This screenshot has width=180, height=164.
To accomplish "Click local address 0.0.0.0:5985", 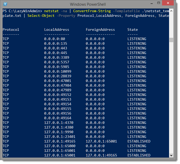I will click(57, 67).
